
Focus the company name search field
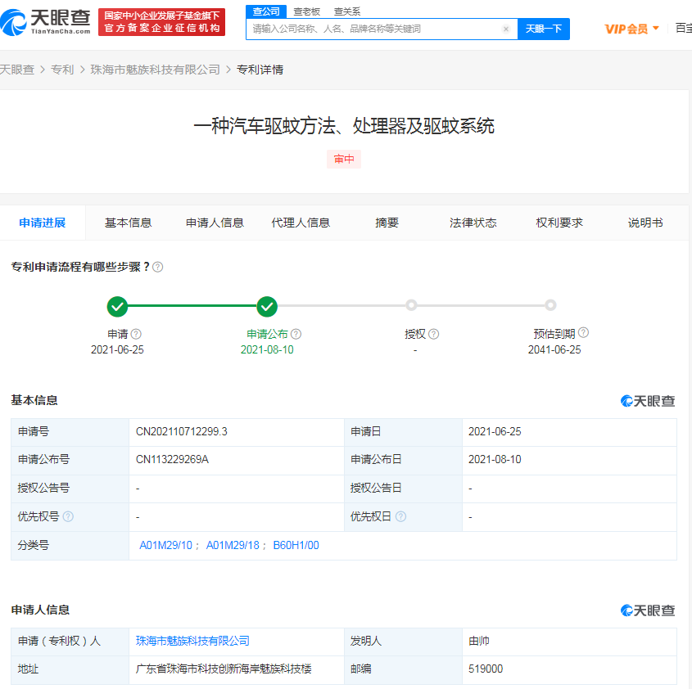373,29
